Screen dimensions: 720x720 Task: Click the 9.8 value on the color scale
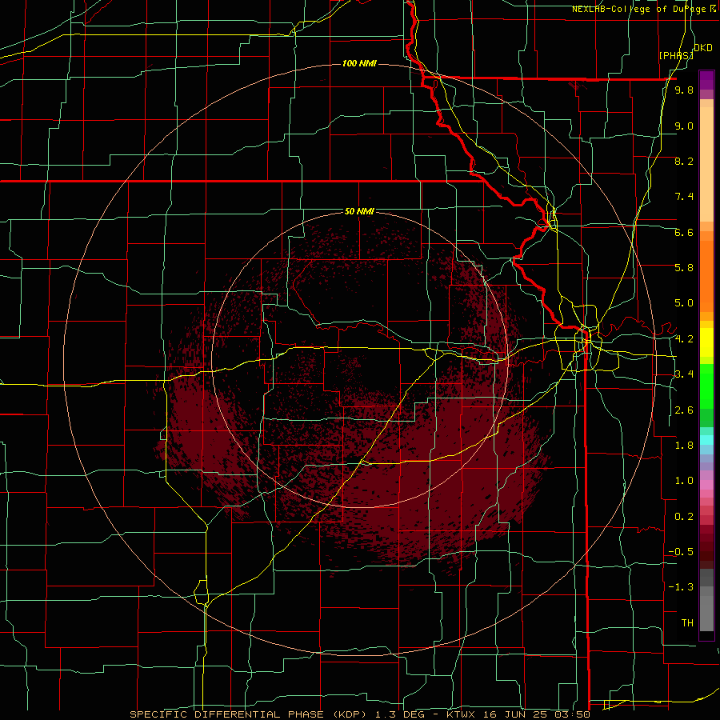click(684, 90)
